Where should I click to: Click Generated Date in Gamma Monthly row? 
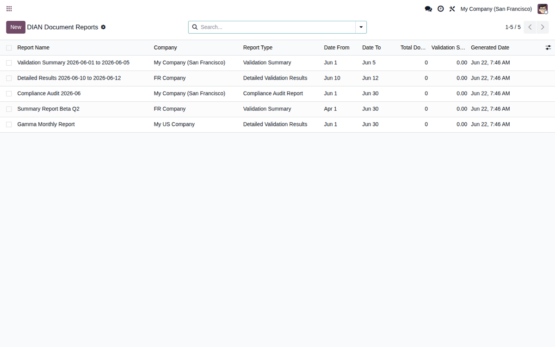coord(490,124)
